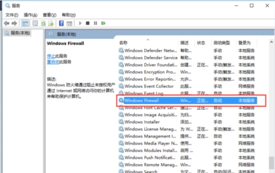Click the gear icon of Windows Firewall row

(x=121, y=100)
